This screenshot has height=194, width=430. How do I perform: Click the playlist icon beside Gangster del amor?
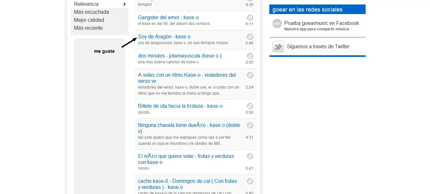click(x=250, y=18)
